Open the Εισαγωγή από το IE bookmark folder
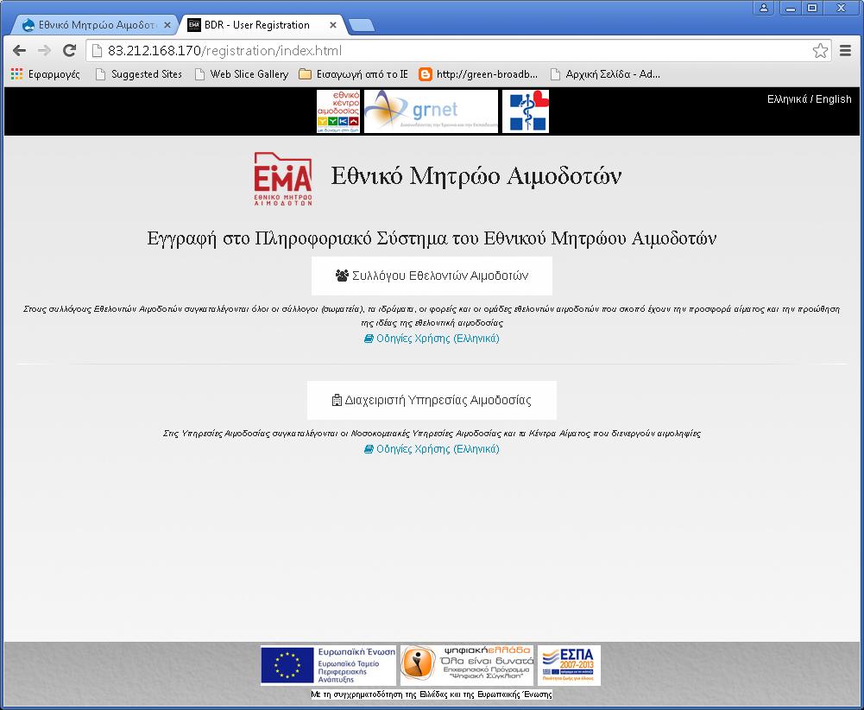The width and height of the screenshot is (864, 710). 353,74
